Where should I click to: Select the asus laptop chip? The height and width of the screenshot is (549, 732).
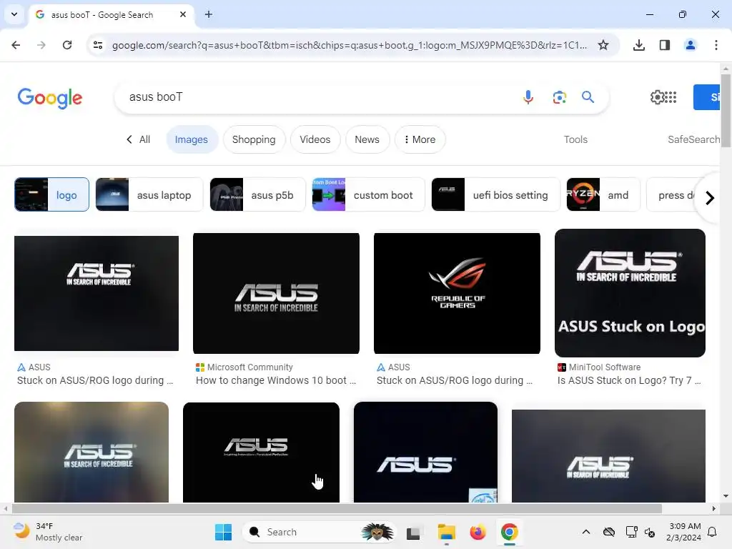coord(149,194)
